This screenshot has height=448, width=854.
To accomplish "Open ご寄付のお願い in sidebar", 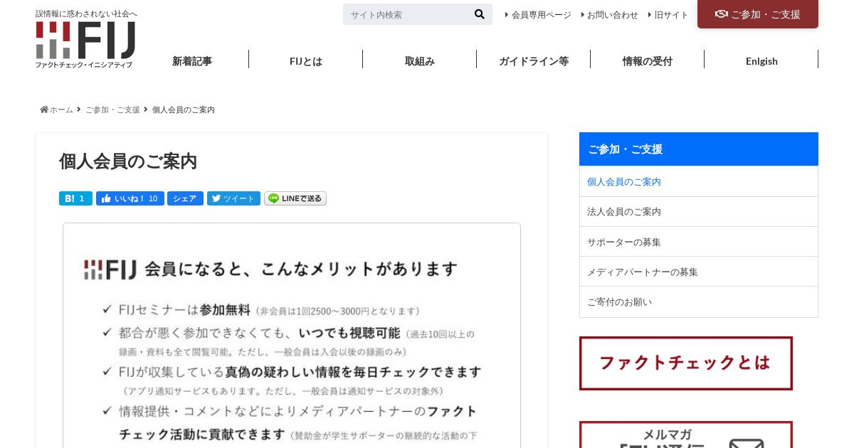I will 699,302.
